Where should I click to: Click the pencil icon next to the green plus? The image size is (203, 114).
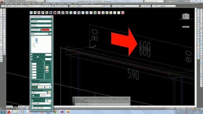(x=49, y=101)
